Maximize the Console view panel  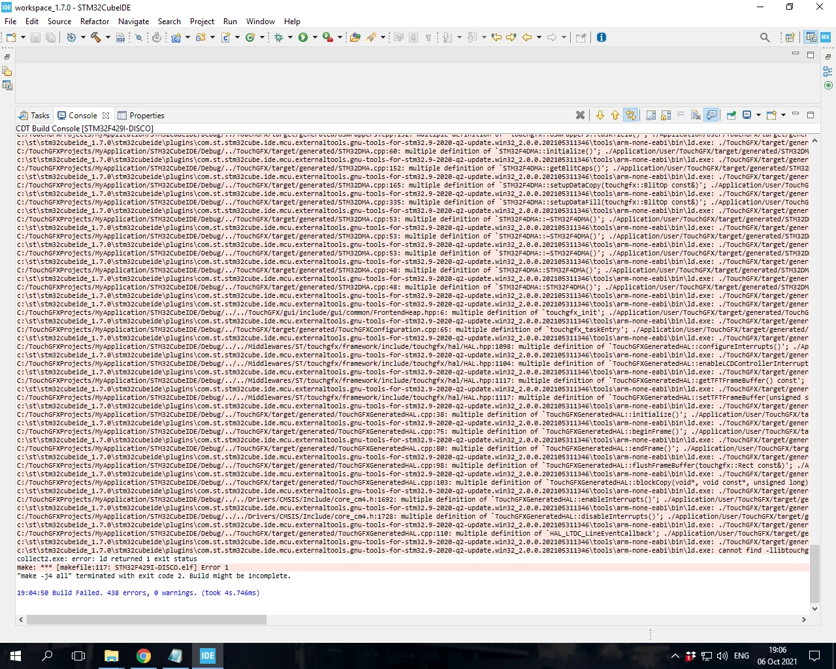[811, 114]
